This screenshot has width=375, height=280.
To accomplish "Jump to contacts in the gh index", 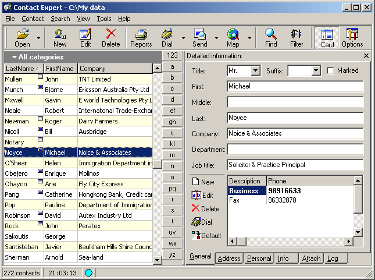I will point(172,122).
